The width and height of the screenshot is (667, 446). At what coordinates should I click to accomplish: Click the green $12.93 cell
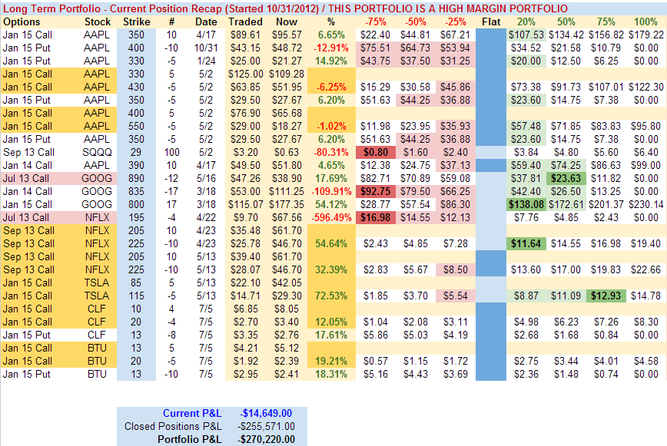pyautogui.click(x=605, y=296)
